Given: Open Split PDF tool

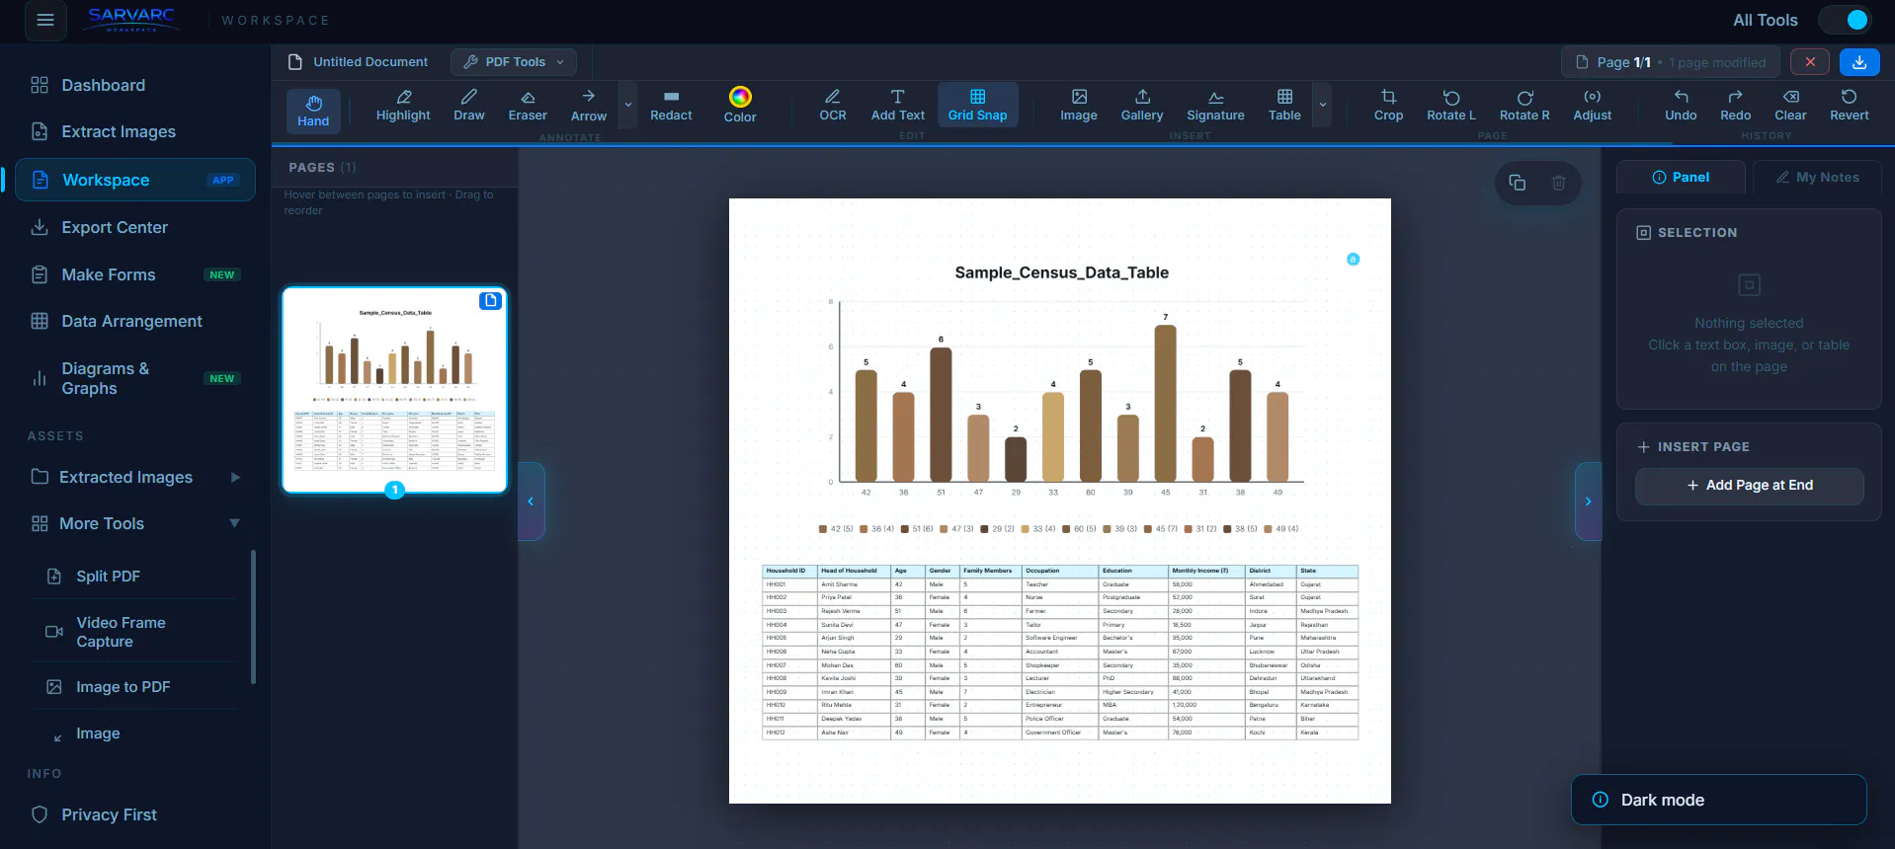Looking at the screenshot, I should pyautogui.click(x=141, y=576).
